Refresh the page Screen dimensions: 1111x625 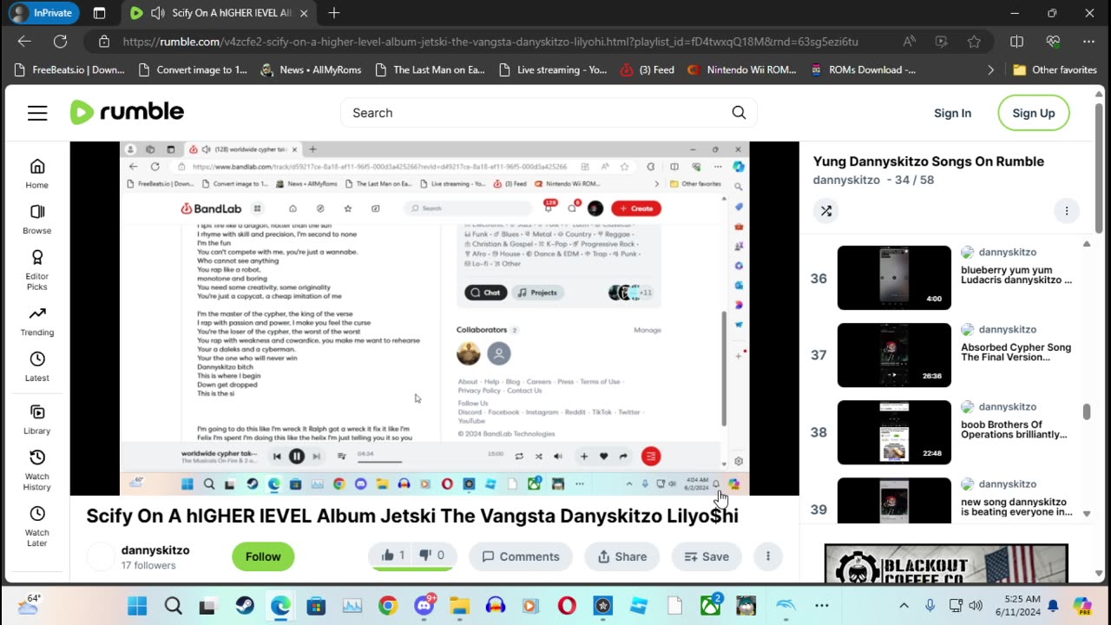tap(60, 41)
